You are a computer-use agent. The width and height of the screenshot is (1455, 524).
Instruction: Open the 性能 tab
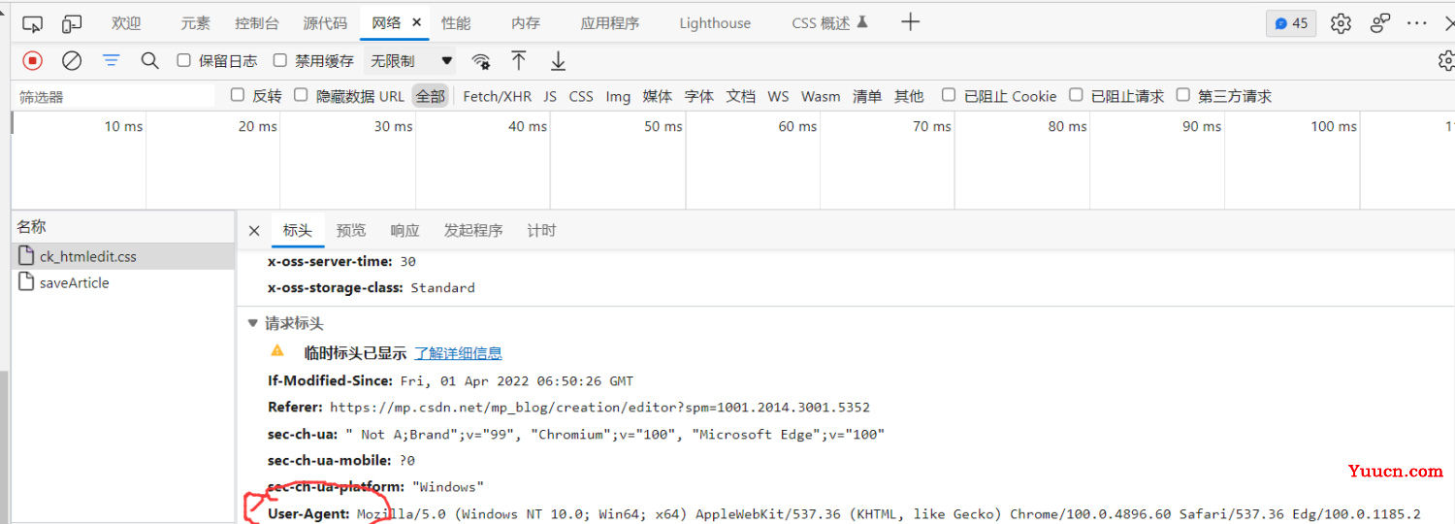456,23
